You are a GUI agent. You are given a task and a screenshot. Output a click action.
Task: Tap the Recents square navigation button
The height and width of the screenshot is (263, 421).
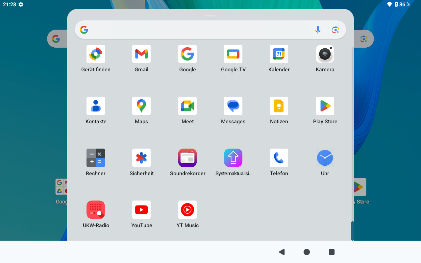point(332,252)
